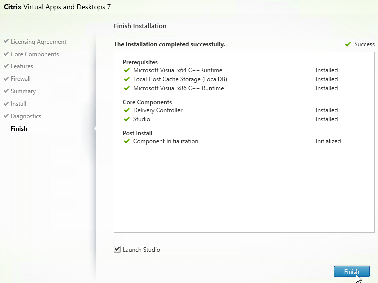Select the Diagnostics step
Viewport: 378px width, 283px height.
(x=26, y=116)
